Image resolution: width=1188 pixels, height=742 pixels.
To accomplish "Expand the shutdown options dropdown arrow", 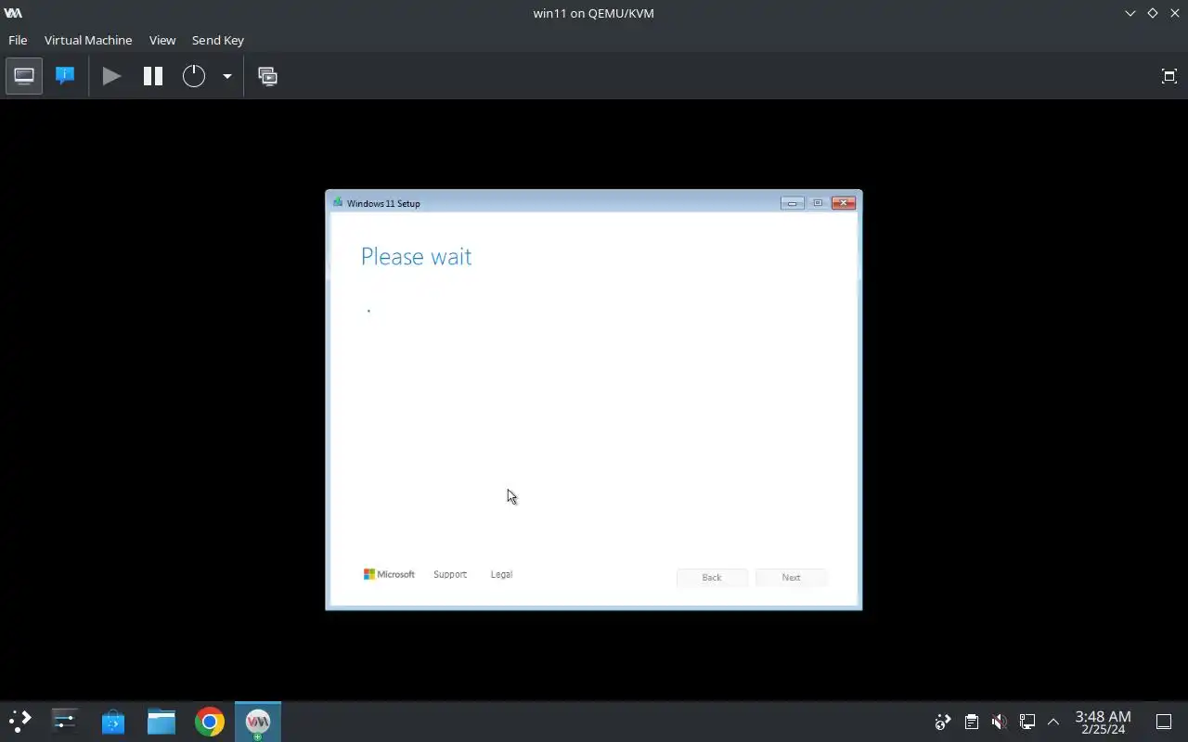I will tap(226, 76).
